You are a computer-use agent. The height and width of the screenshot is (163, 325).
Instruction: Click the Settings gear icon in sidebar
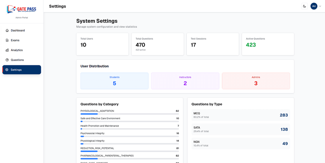(x=7, y=70)
